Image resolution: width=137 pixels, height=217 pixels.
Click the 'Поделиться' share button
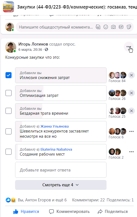point(113,212)
